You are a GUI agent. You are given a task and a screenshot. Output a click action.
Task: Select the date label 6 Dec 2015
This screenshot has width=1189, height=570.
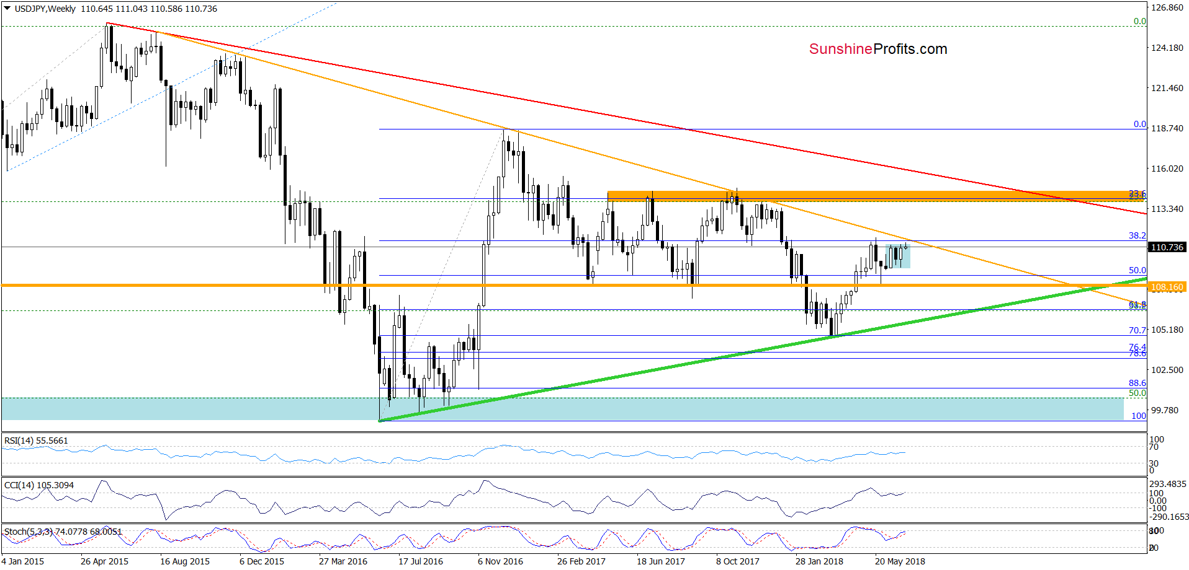(x=262, y=561)
